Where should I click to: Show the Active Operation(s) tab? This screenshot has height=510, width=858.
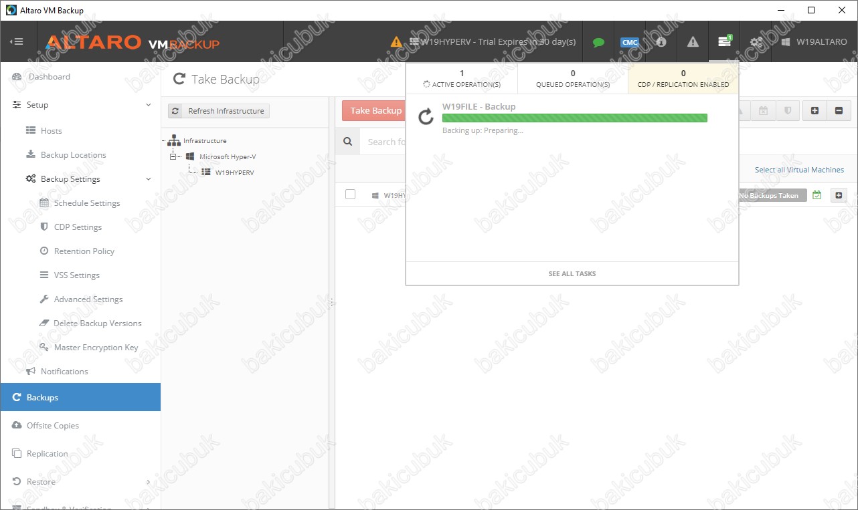[x=462, y=79]
